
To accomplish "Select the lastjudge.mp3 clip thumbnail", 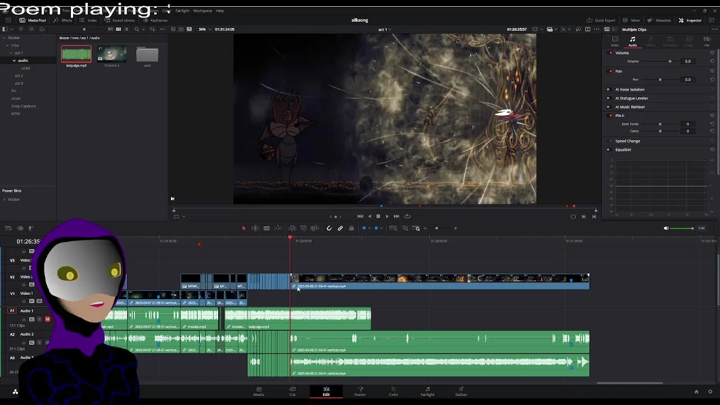I will point(76,55).
